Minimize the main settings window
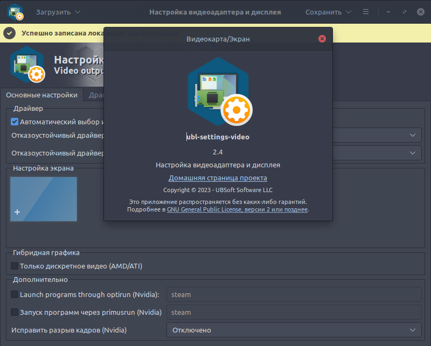The image size is (431, 346). (x=388, y=12)
